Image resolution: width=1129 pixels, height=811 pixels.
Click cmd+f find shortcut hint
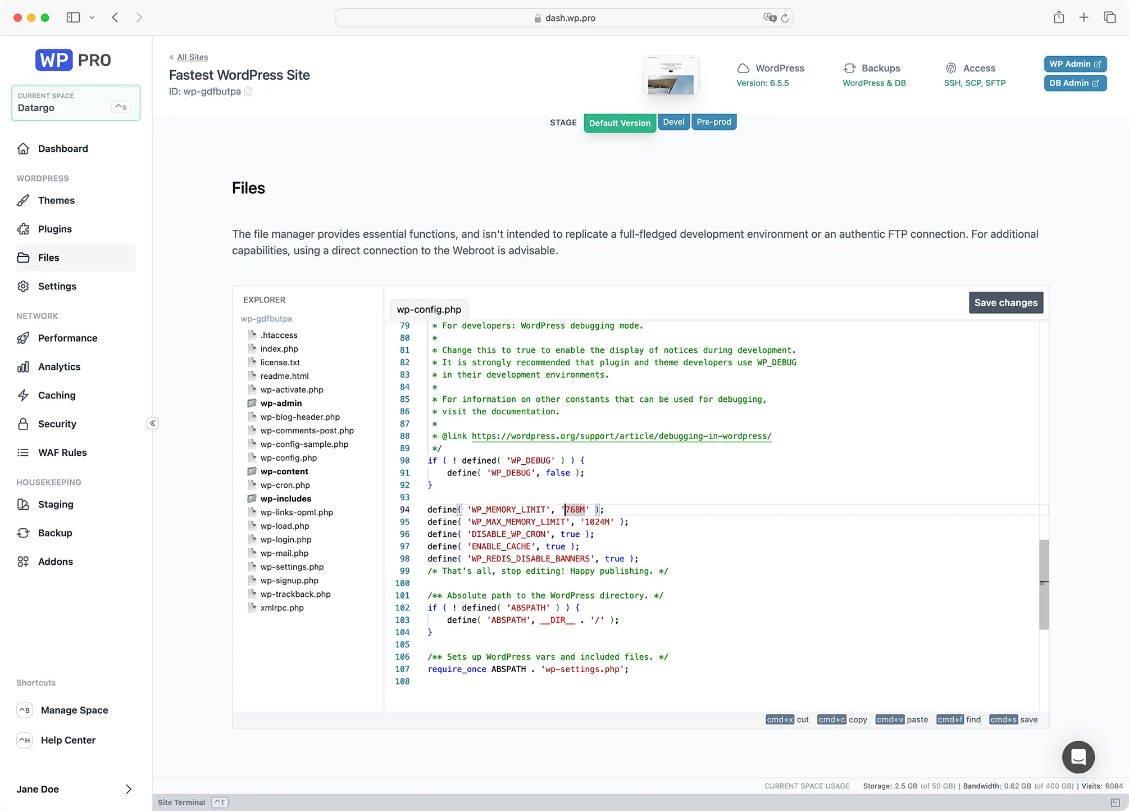(x=958, y=719)
